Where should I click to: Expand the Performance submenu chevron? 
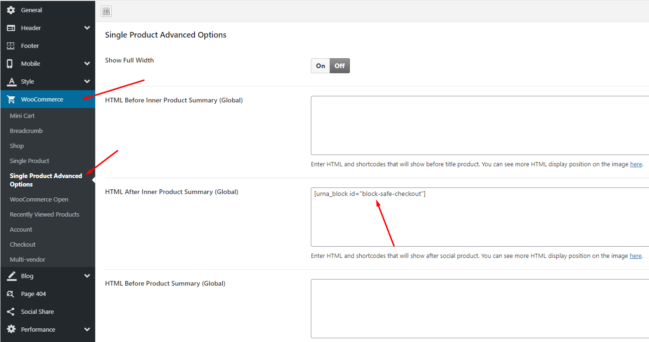pos(87,329)
